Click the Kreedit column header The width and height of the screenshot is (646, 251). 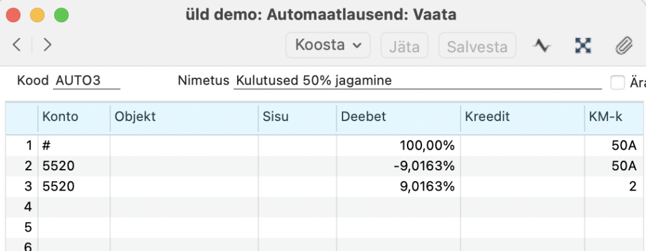coord(522,117)
